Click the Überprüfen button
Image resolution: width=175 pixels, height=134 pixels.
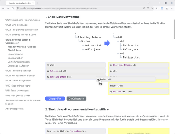pyautogui.click(x=55, y=99)
